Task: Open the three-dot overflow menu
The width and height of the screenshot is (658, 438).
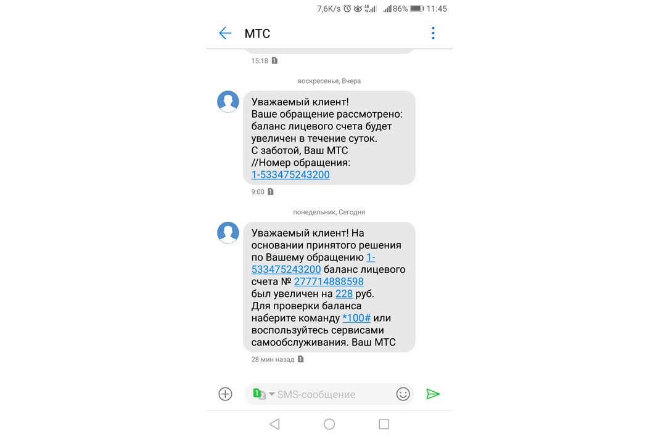Action: 433,33
